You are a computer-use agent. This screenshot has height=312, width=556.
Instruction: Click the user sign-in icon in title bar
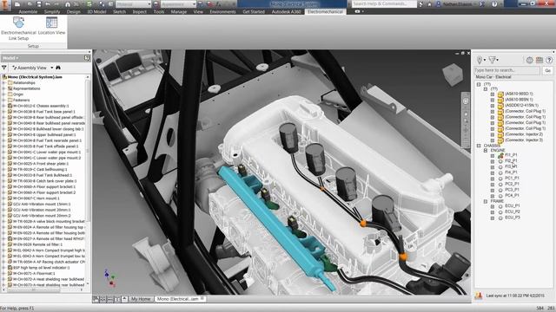438,4
